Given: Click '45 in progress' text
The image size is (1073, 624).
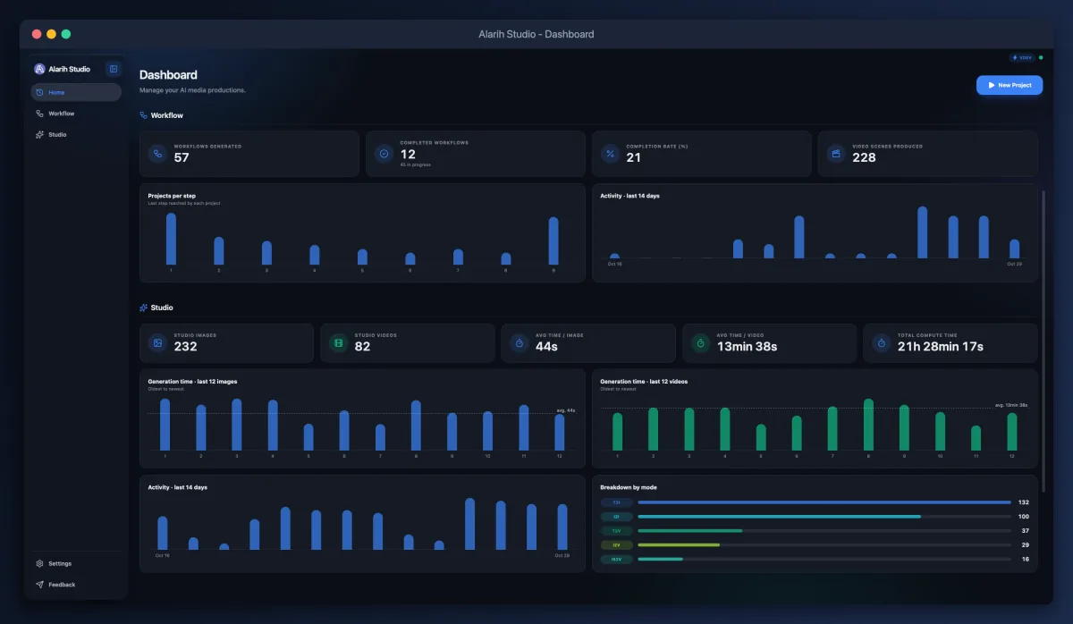Looking at the screenshot, I should point(416,165).
